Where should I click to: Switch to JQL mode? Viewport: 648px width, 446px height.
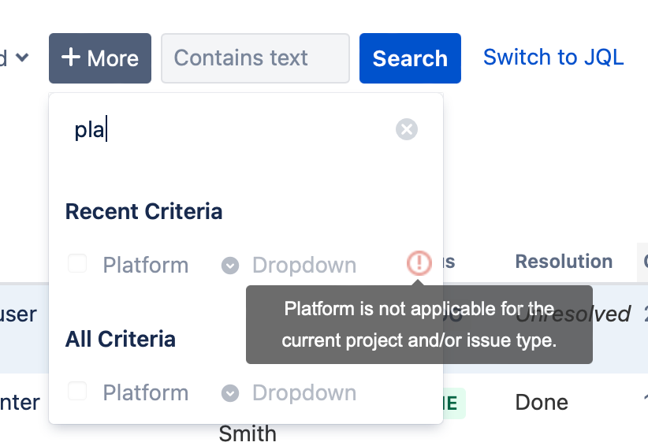[553, 57]
